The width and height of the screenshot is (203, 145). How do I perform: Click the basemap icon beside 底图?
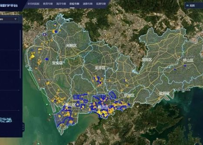(x=187, y=6)
